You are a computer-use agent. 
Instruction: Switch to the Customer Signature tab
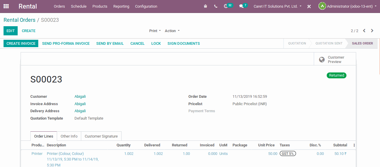(101, 136)
